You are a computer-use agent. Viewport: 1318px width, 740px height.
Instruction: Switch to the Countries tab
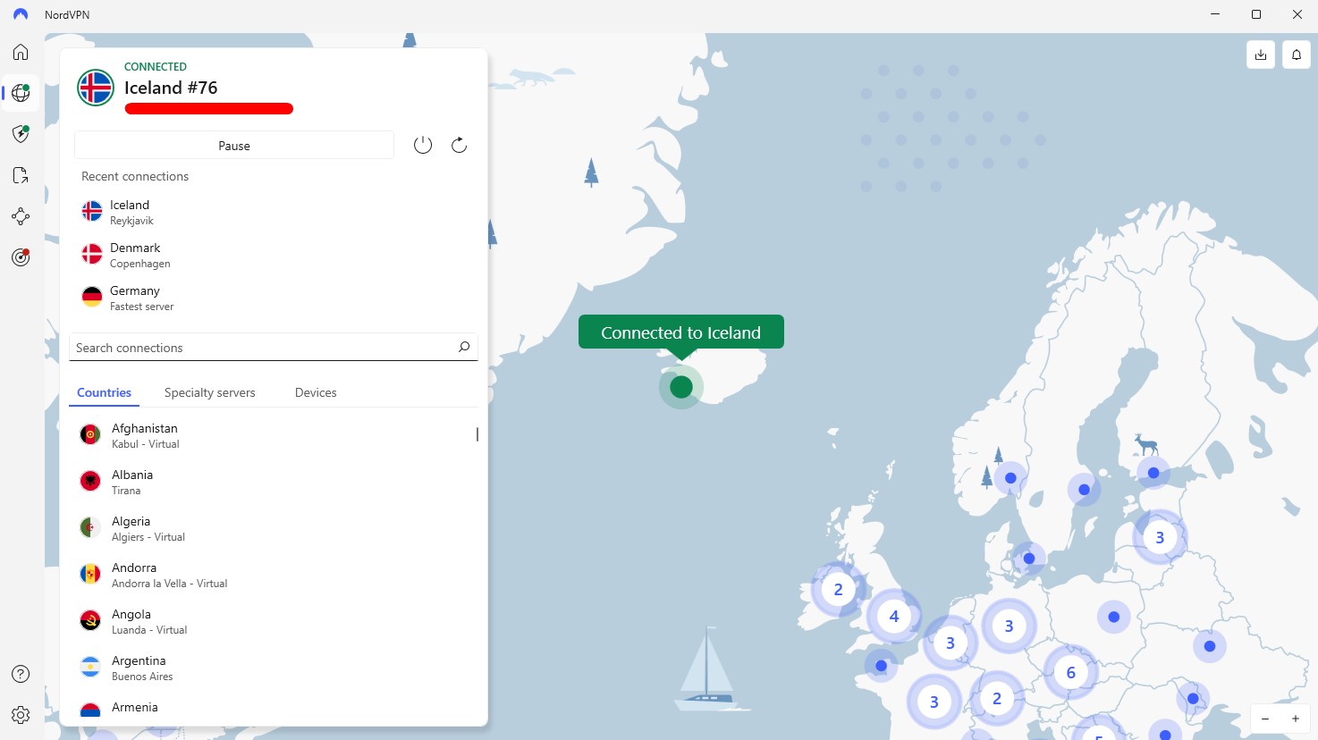click(104, 392)
